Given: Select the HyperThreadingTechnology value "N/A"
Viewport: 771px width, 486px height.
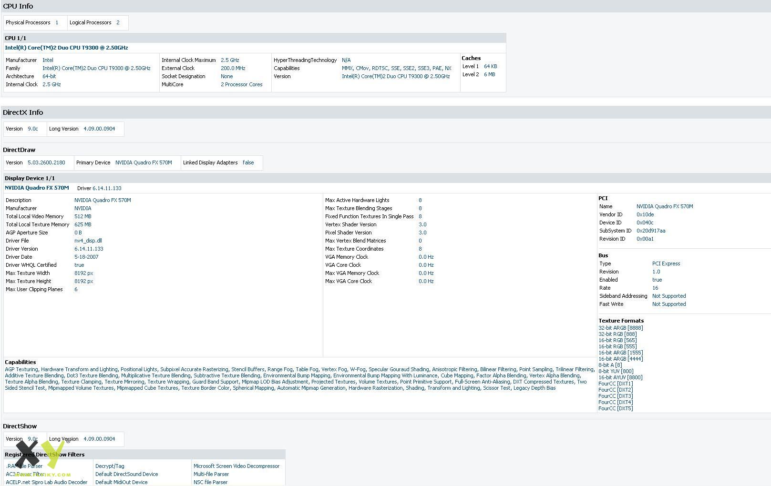Looking at the screenshot, I should 346,60.
